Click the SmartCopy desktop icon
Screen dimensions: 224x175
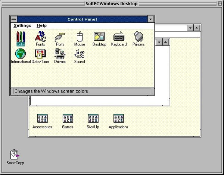15,154
